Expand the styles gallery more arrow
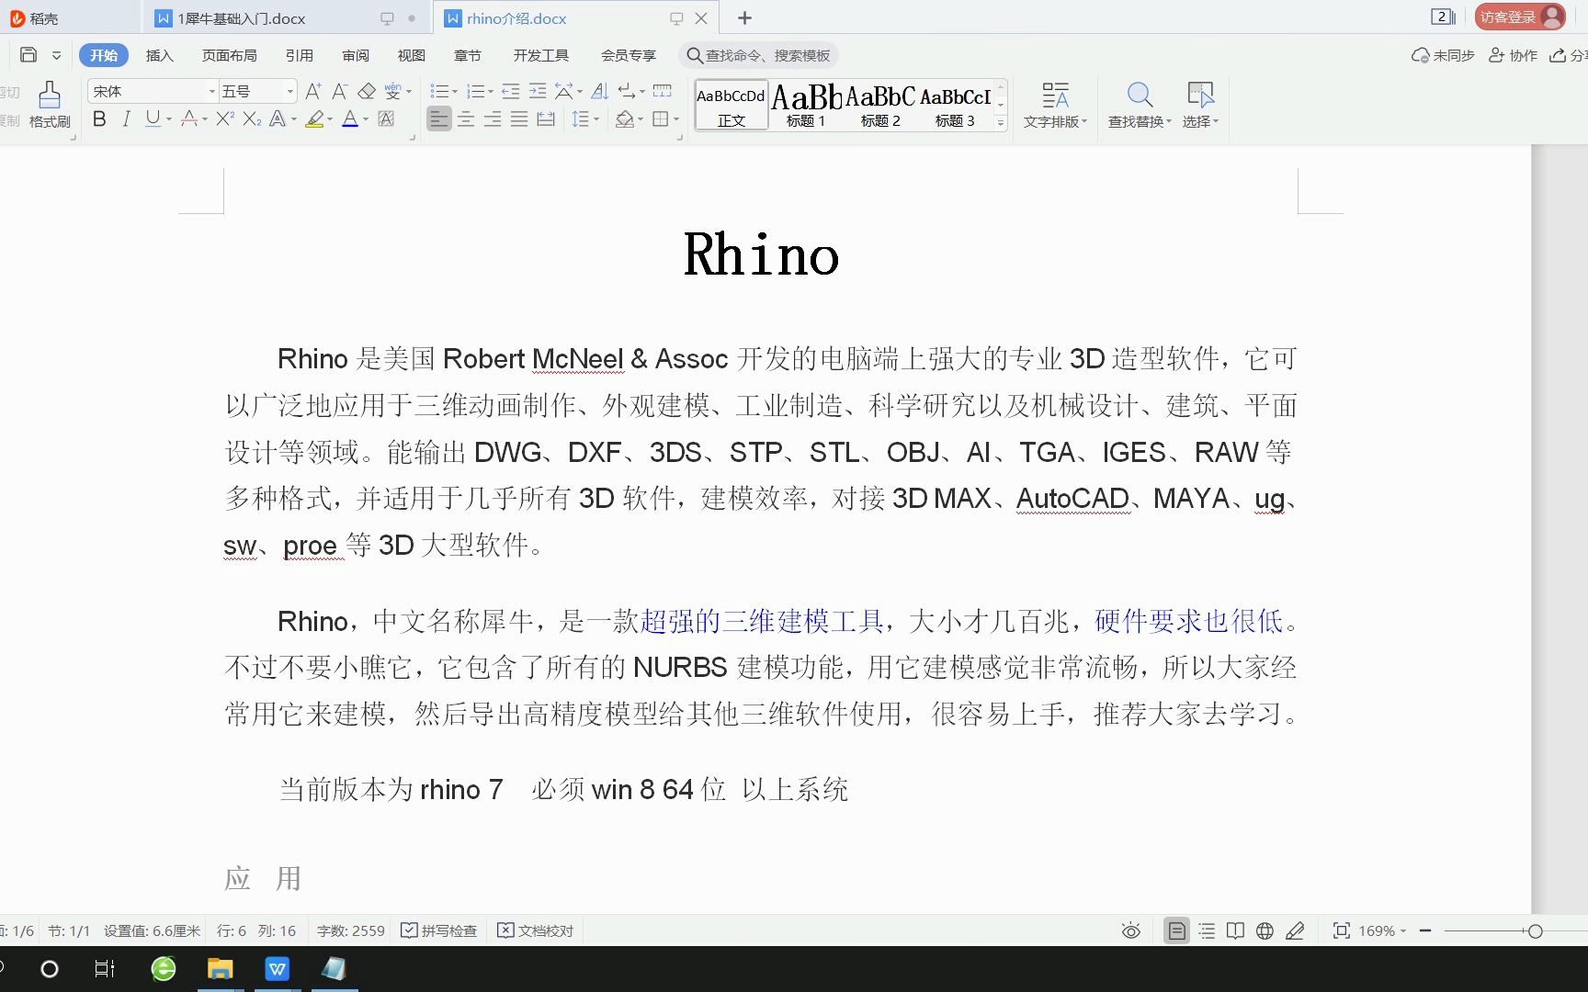 pyautogui.click(x=1001, y=121)
